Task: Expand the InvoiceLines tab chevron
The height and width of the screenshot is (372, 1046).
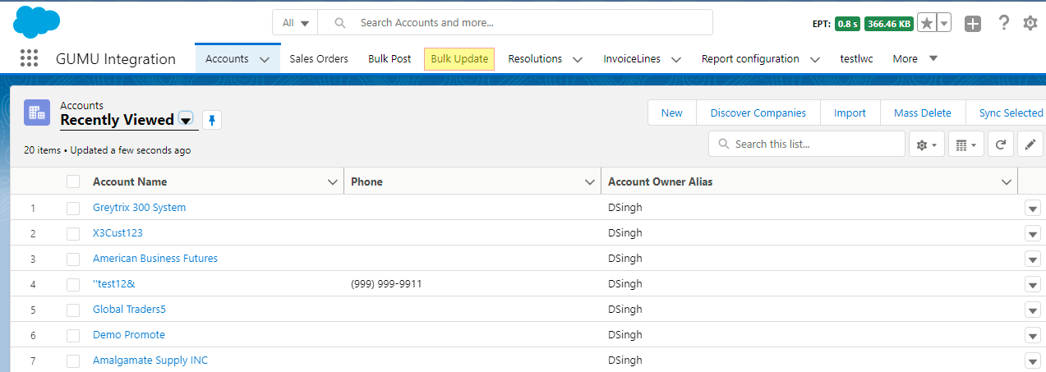Action: tap(676, 59)
